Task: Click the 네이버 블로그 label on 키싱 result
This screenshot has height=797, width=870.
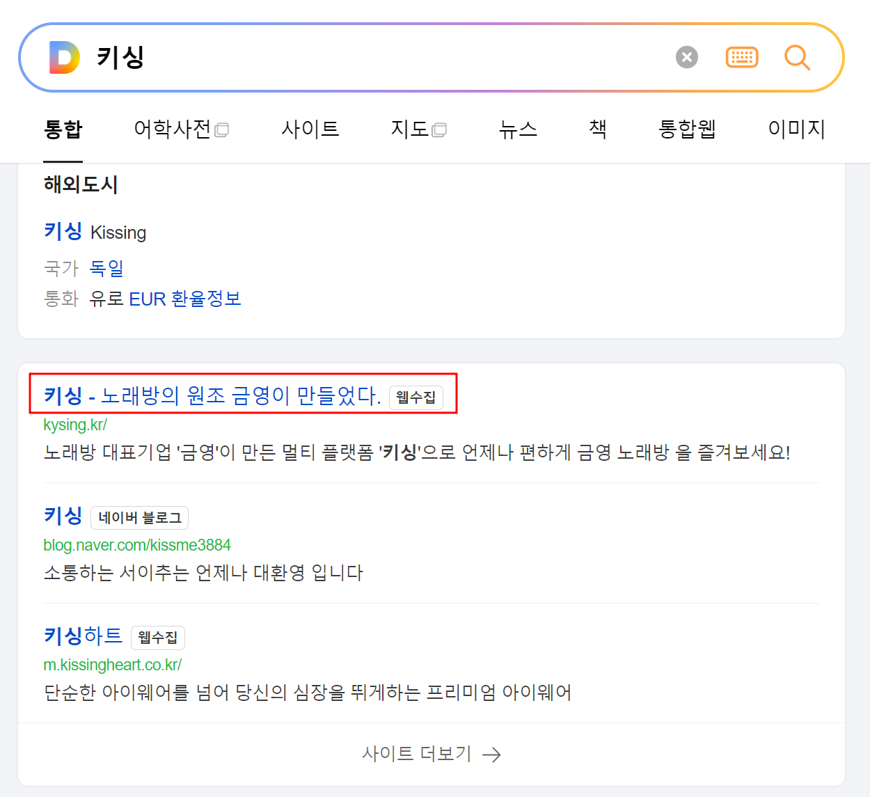Action: tap(139, 517)
